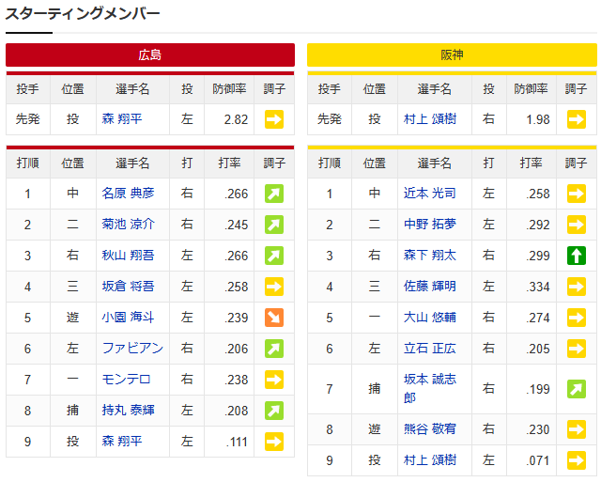Open player 中野 拓夢 profile
The height and width of the screenshot is (482, 601).
pyautogui.click(x=430, y=224)
